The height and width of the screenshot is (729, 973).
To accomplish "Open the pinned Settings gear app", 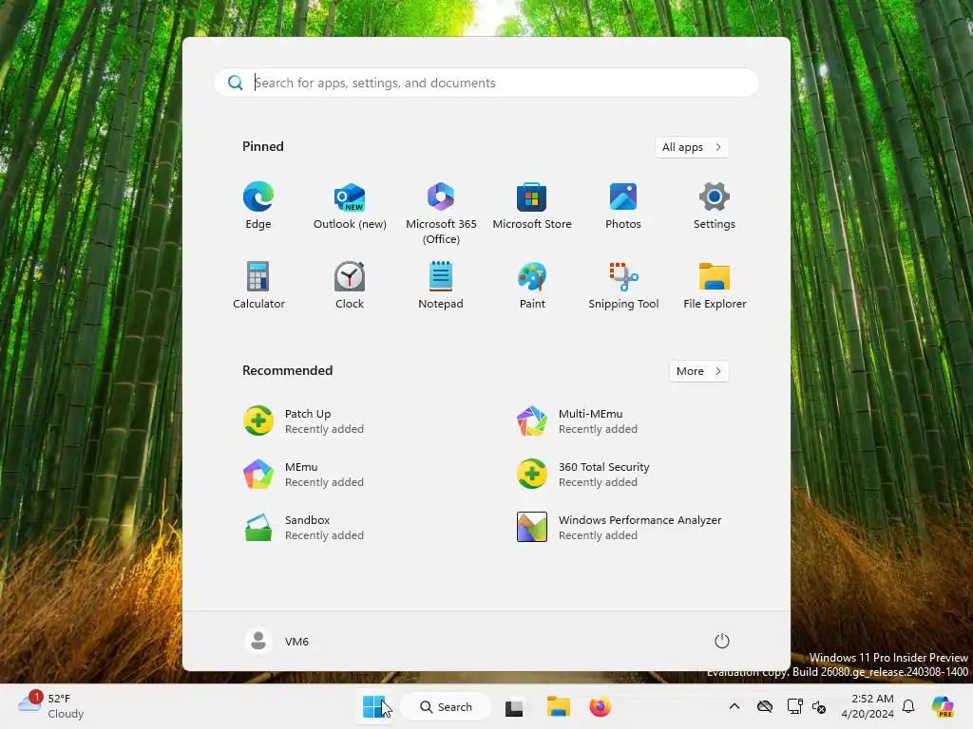I will point(715,206).
